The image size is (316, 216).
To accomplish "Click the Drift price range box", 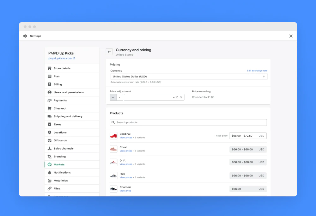I will (248, 162).
